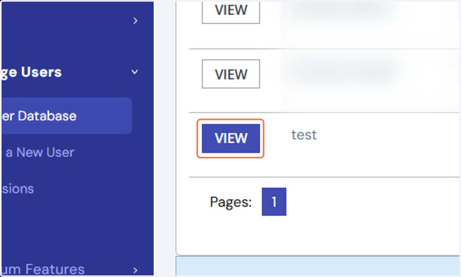The width and height of the screenshot is (461, 277).
Task: Expand the topmost sidebar section chevron
Action: coord(135,21)
